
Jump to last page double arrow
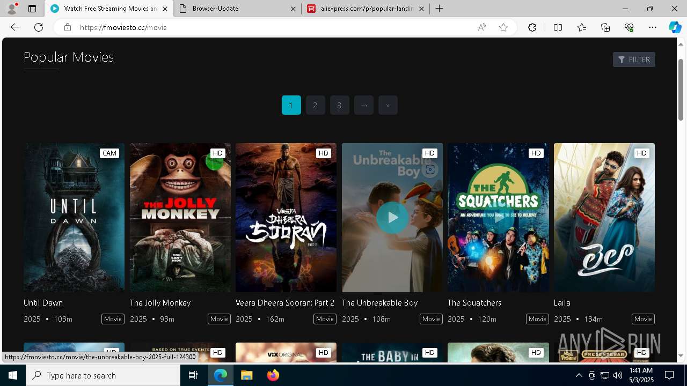pos(388,105)
